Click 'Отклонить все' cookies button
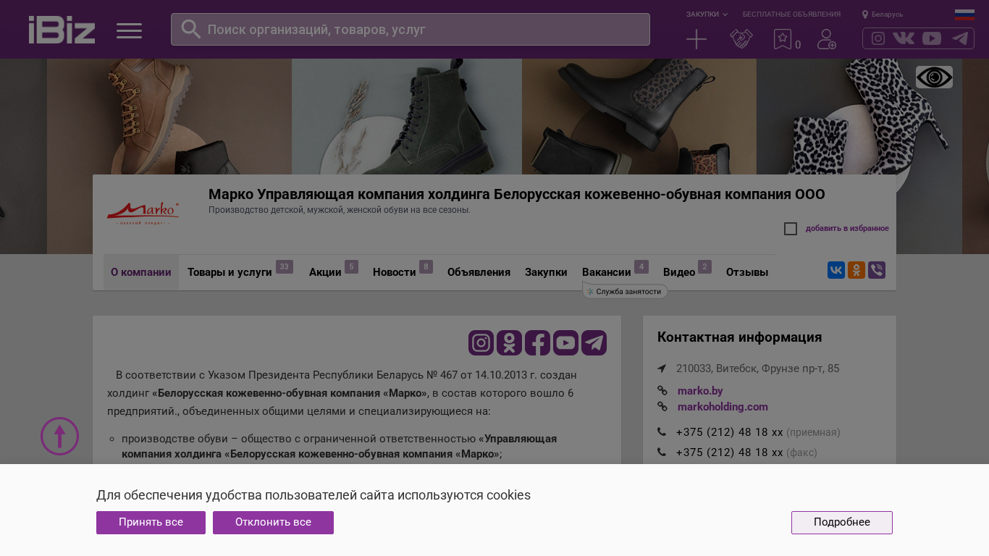The image size is (989, 556). [273, 523]
